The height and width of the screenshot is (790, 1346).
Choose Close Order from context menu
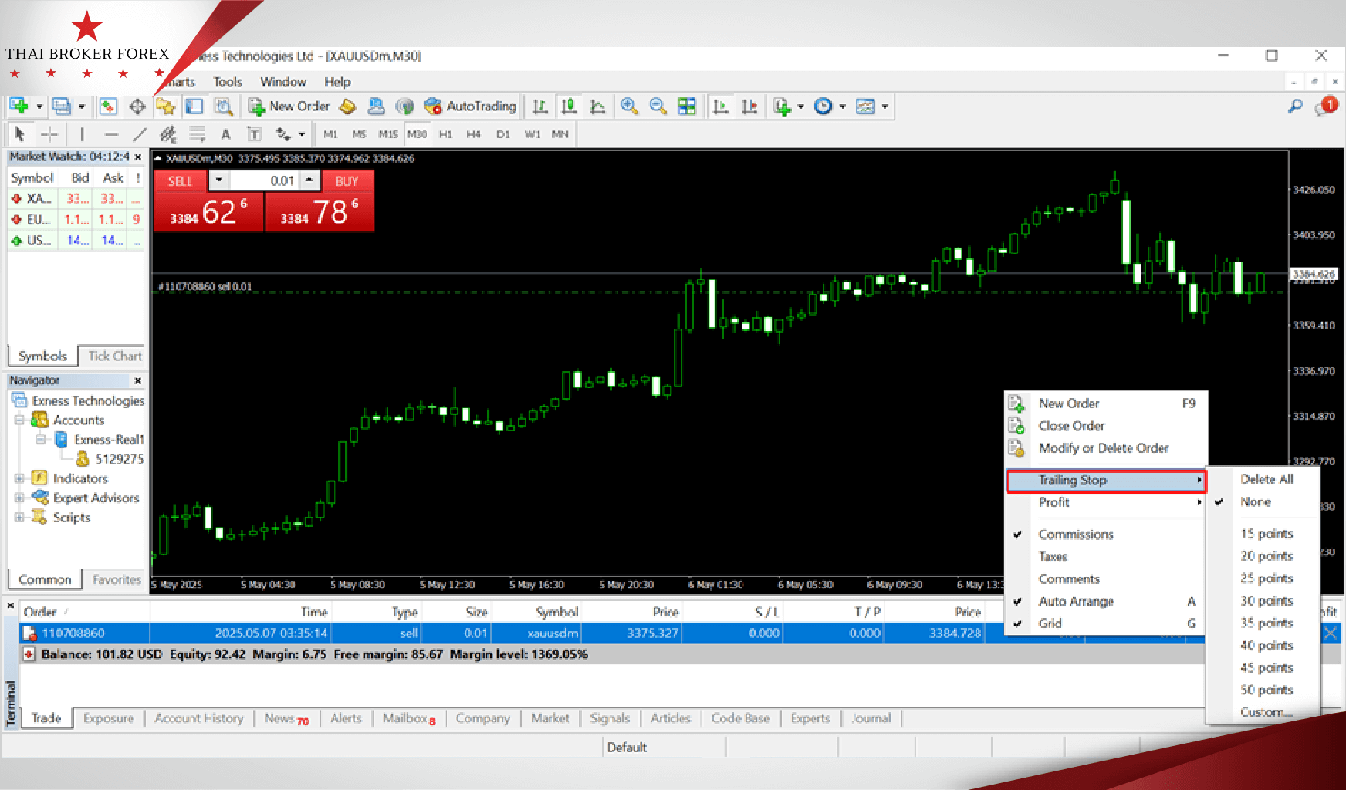click(1106, 426)
